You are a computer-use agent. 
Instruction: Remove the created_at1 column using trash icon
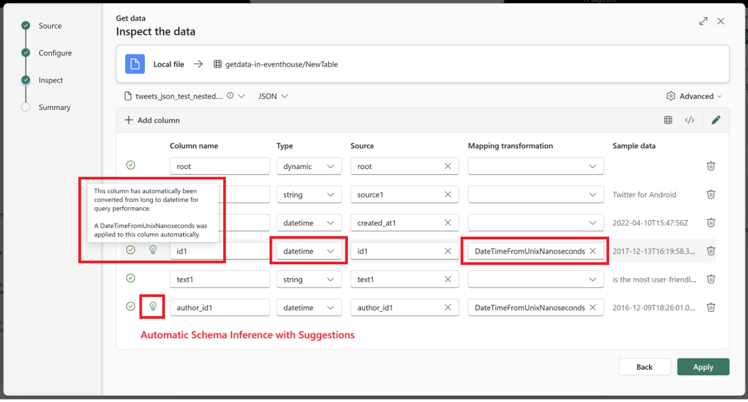711,223
